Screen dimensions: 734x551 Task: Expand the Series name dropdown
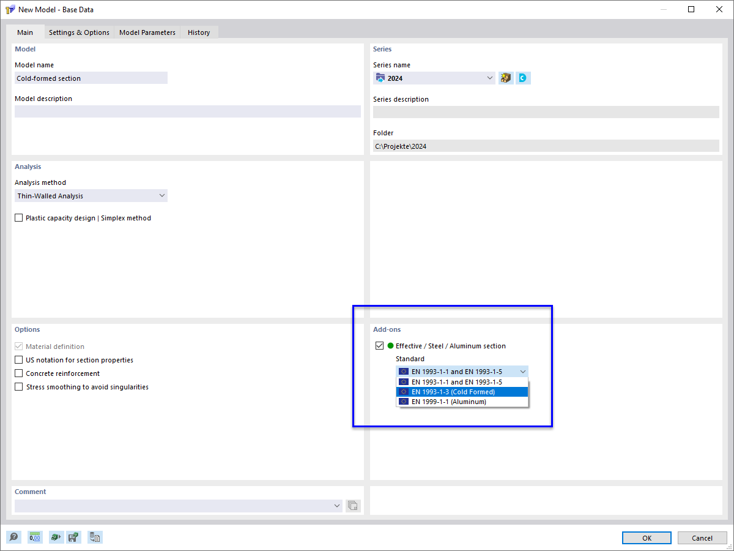[489, 78]
